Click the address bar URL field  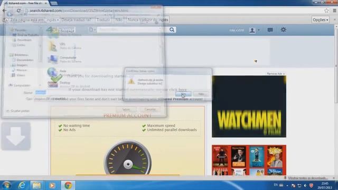tap(173, 11)
